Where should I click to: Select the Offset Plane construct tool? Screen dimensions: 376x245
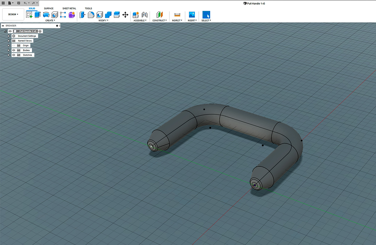[160, 15]
